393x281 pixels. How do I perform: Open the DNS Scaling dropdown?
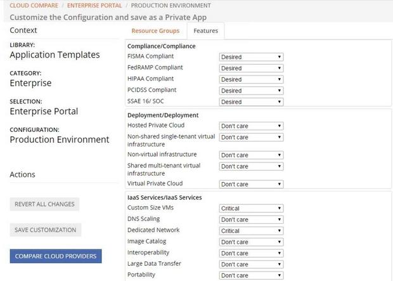click(x=251, y=219)
